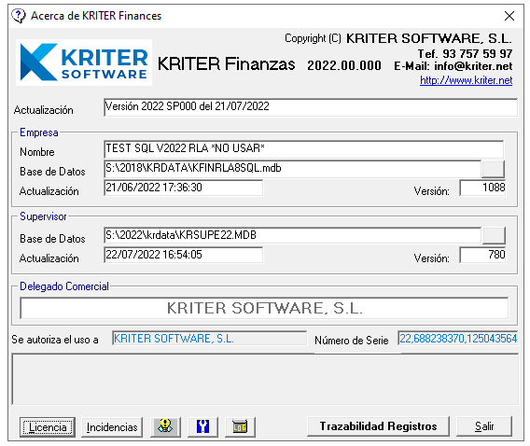Open the LOG icon button
This screenshot has width=530, height=446.
240,426
